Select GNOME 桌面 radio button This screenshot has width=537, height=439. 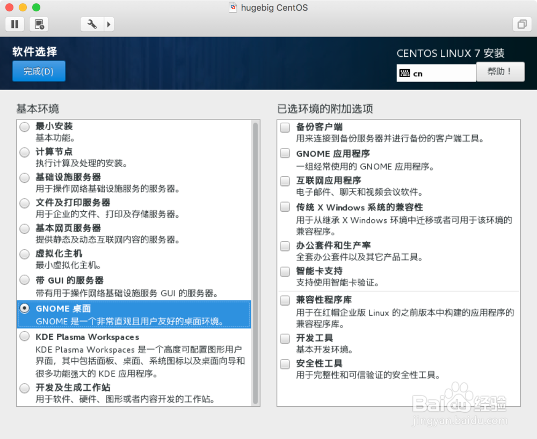[x=25, y=308]
